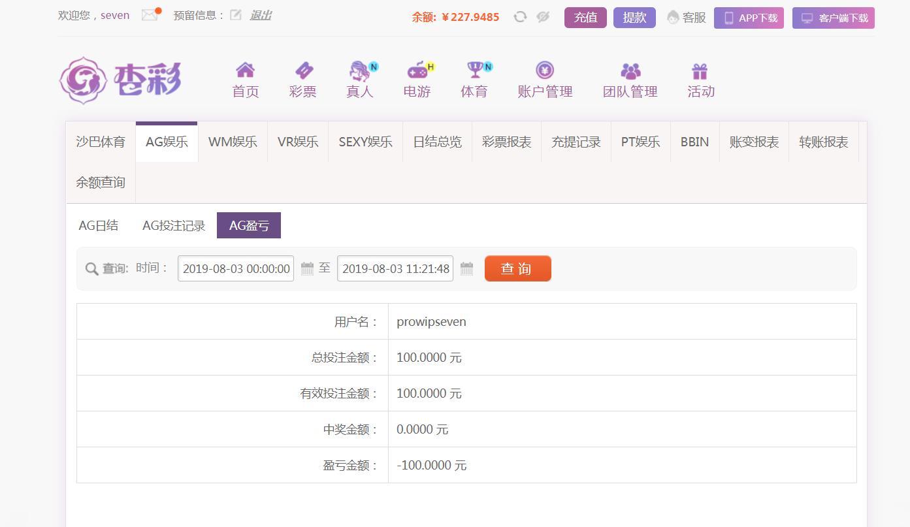
Task: Open the 余额查询 tab
Action: [101, 182]
